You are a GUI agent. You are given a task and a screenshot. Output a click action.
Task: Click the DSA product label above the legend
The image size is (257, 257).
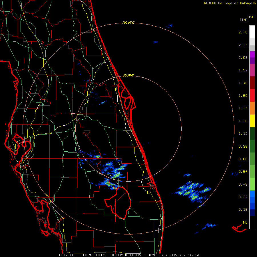coord(251,17)
